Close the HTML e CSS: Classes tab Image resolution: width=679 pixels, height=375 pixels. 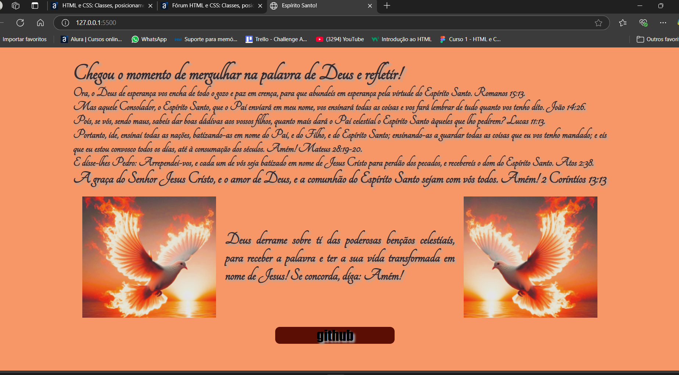click(x=150, y=6)
